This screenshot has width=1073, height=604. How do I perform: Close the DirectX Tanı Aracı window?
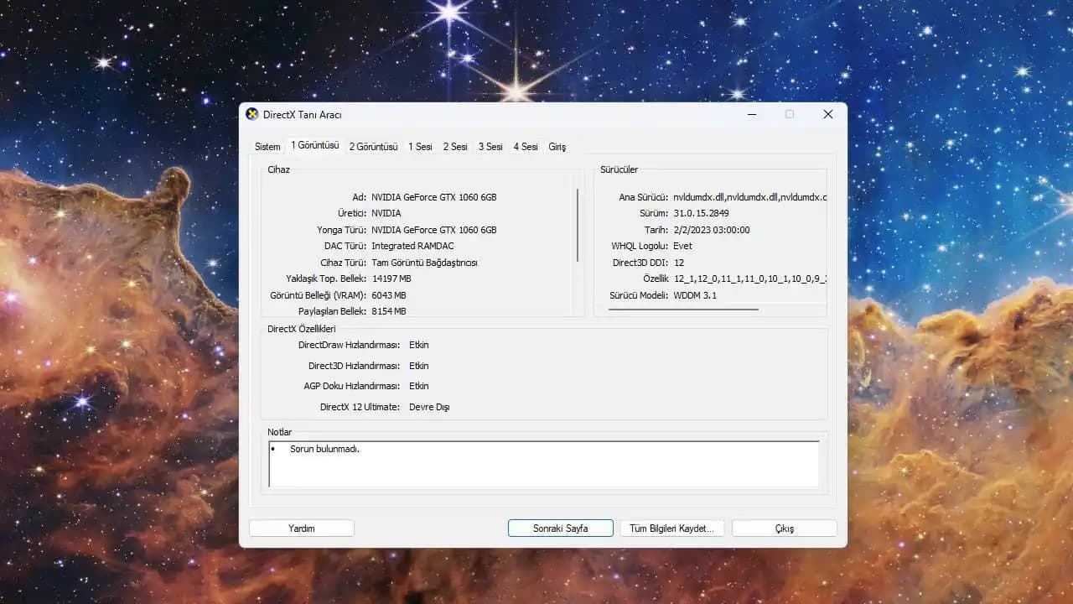pos(827,114)
